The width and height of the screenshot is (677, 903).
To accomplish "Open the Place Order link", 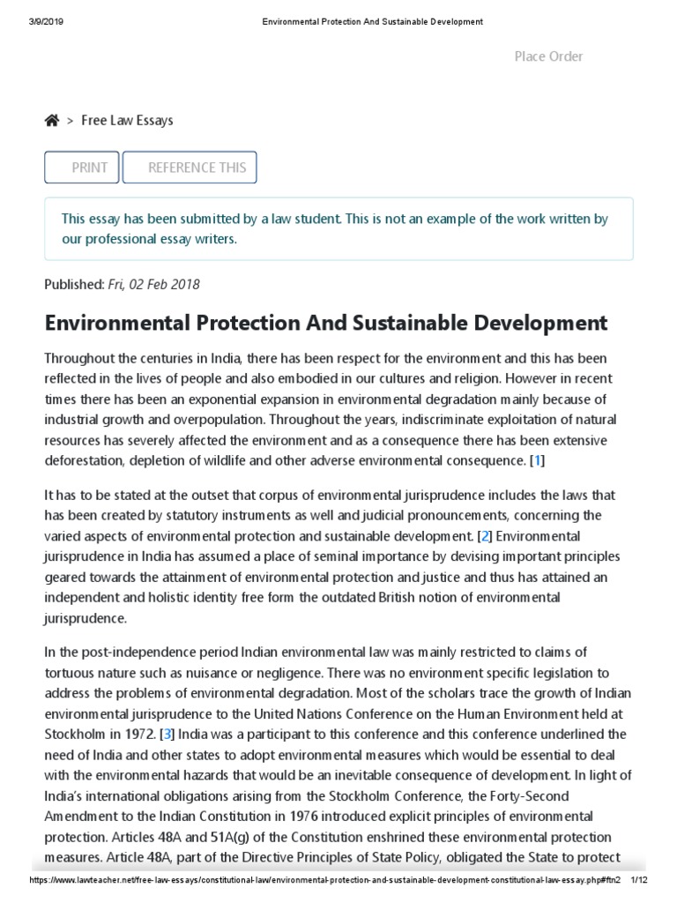I will tap(548, 56).
